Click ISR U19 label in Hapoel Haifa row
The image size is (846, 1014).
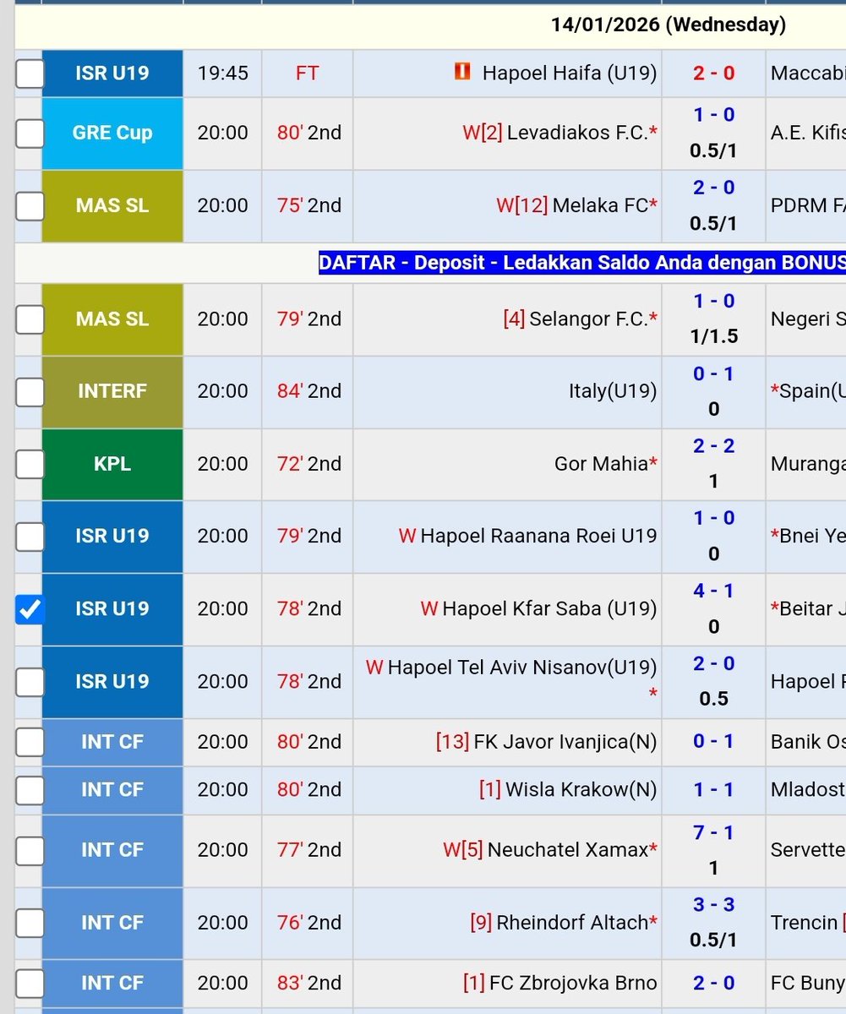tap(112, 74)
